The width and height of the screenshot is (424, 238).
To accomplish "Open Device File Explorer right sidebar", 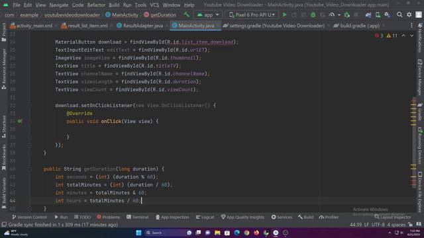I will click(x=420, y=192).
